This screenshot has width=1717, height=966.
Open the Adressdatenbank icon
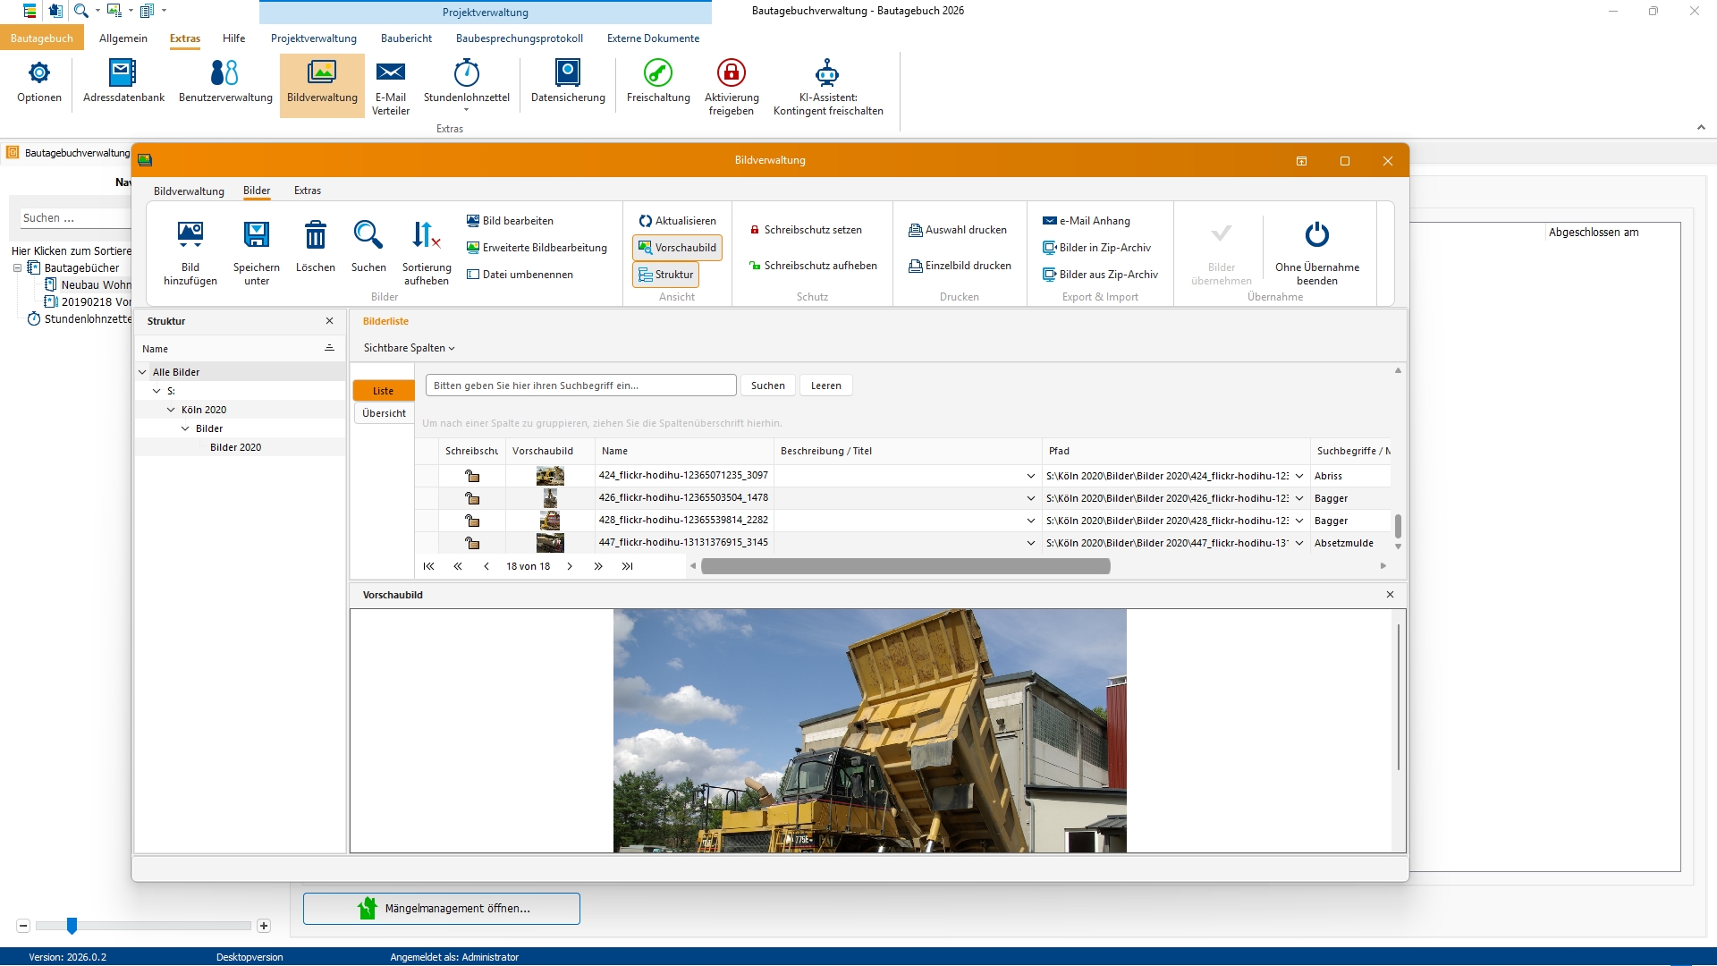123,72
